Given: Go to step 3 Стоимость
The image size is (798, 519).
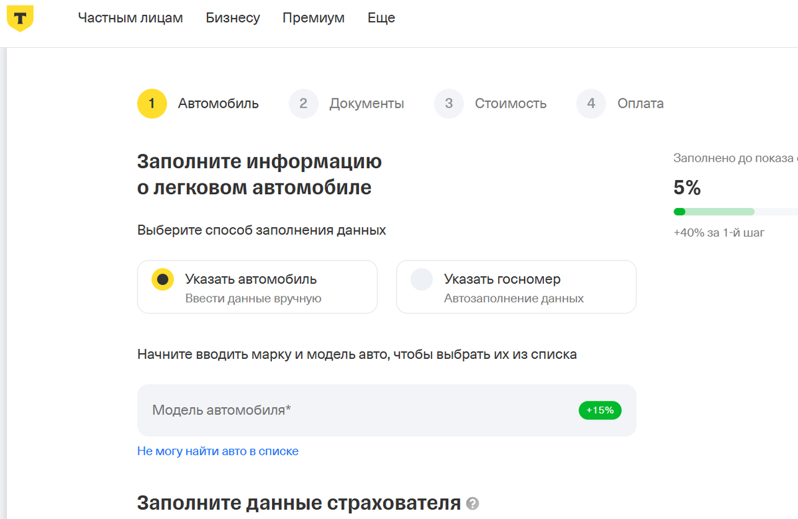Looking at the screenshot, I should pyautogui.click(x=491, y=104).
